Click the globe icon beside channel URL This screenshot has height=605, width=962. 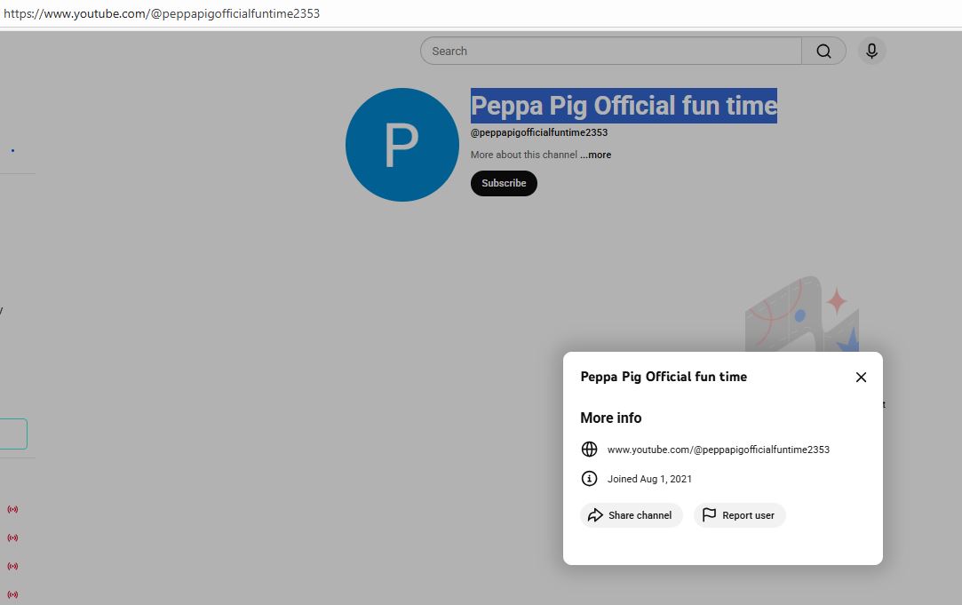pos(589,450)
